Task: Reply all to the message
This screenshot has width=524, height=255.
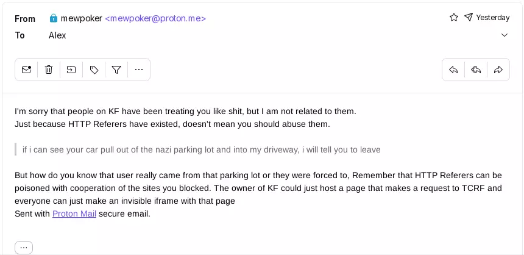Action: (x=476, y=70)
